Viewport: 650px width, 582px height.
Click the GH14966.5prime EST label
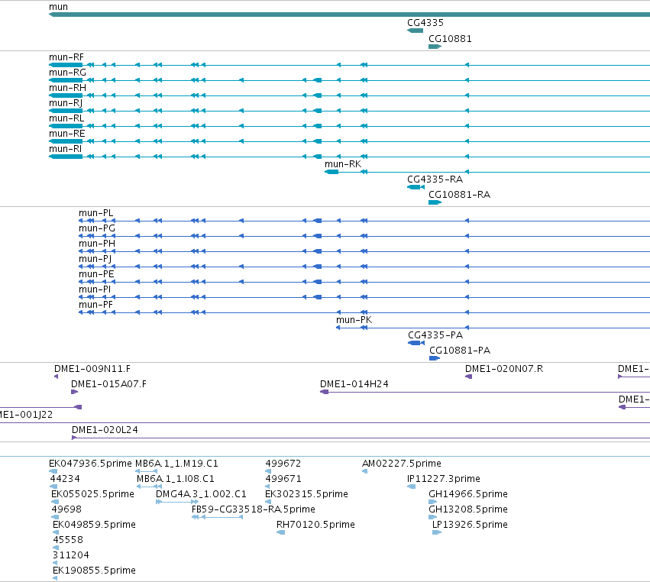[x=468, y=494]
